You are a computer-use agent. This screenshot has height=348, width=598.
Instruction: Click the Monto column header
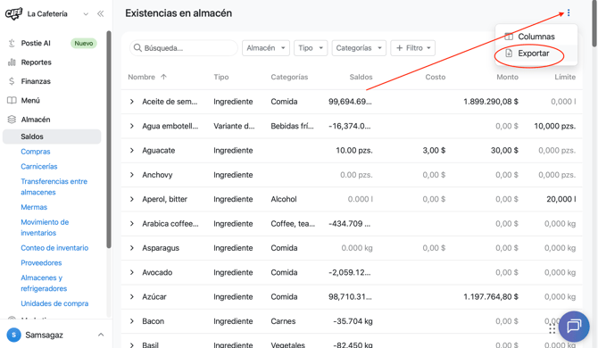click(x=507, y=77)
